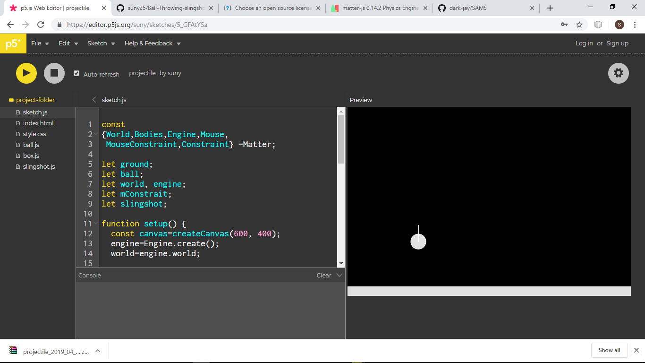645x363 pixels.
Task: Click the project-folder icon in the sidebar
Action: [x=10, y=100]
